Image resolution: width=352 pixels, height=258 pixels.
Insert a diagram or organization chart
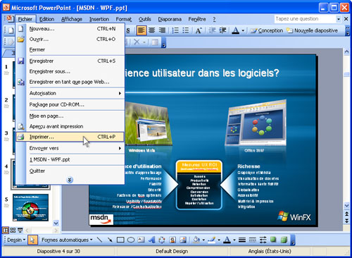tap(162, 240)
